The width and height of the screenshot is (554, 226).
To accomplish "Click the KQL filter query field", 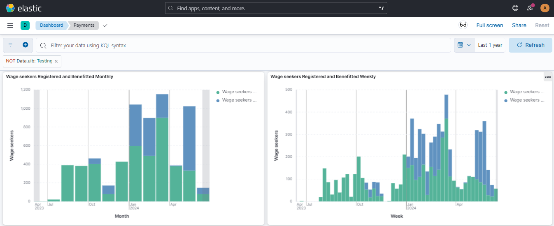I will [247, 45].
